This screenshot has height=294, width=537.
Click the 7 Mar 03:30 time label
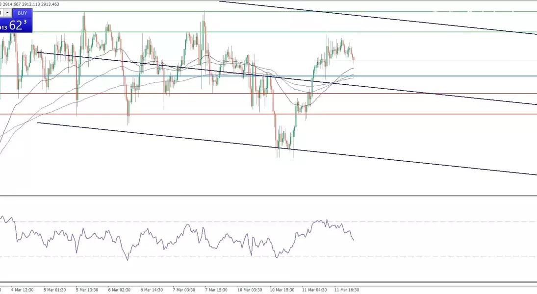184,290
